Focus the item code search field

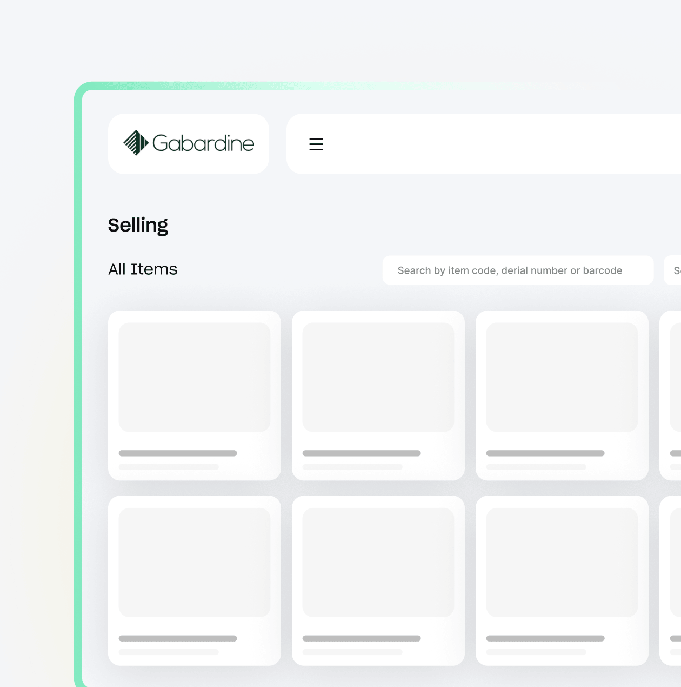[518, 270]
